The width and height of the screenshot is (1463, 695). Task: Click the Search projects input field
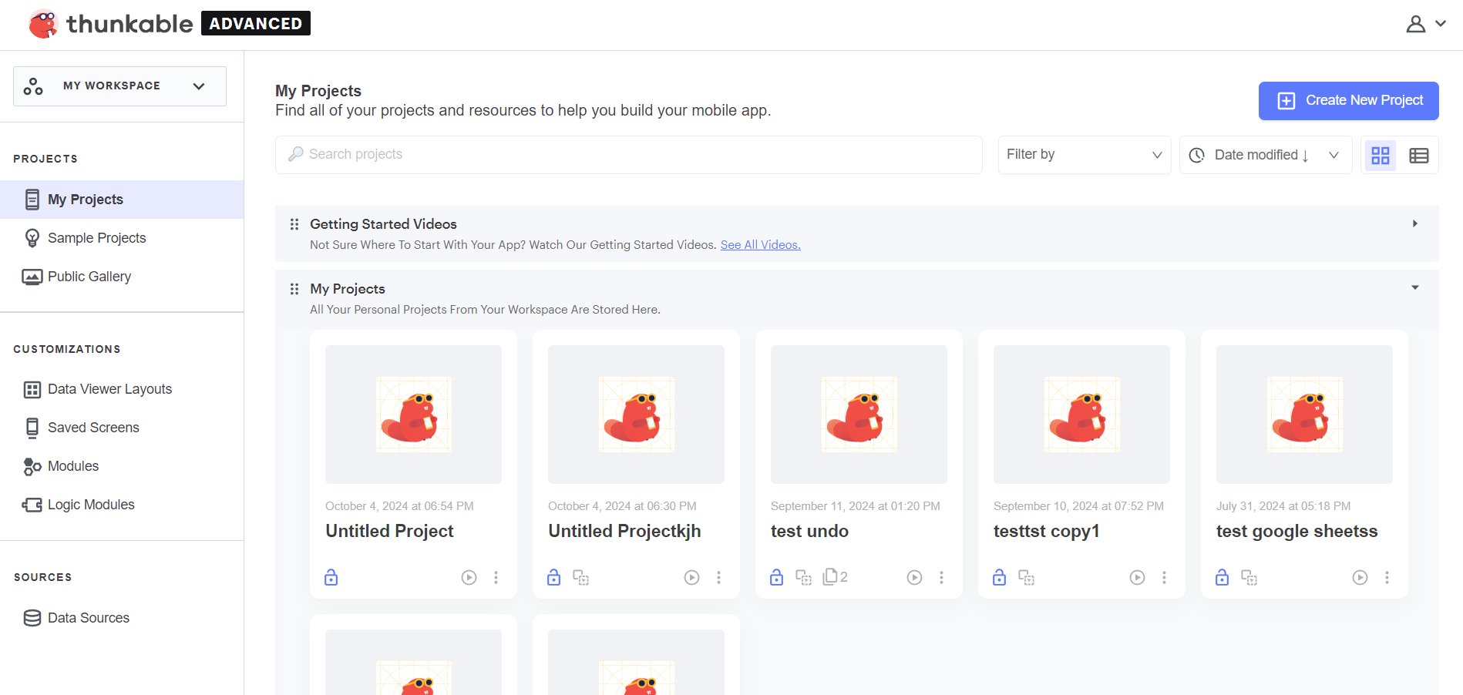coord(628,154)
